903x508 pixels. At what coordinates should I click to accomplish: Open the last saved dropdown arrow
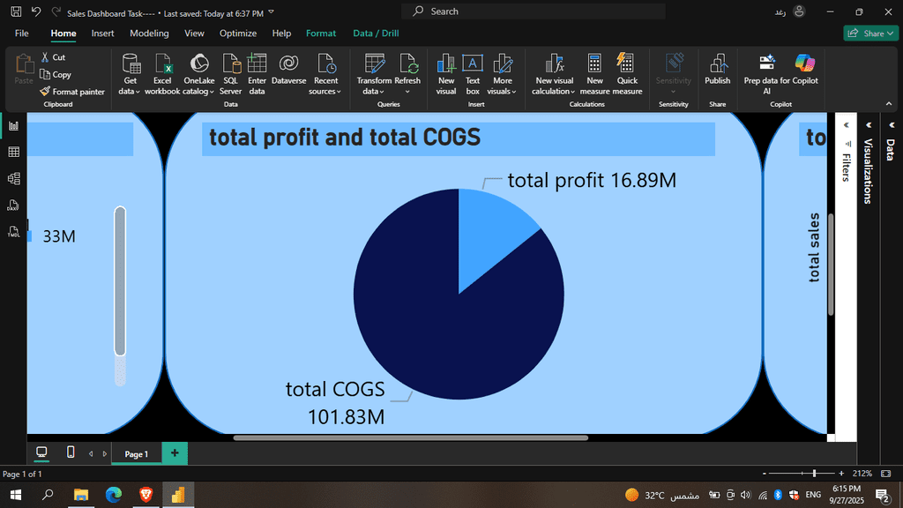tap(272, 12)
